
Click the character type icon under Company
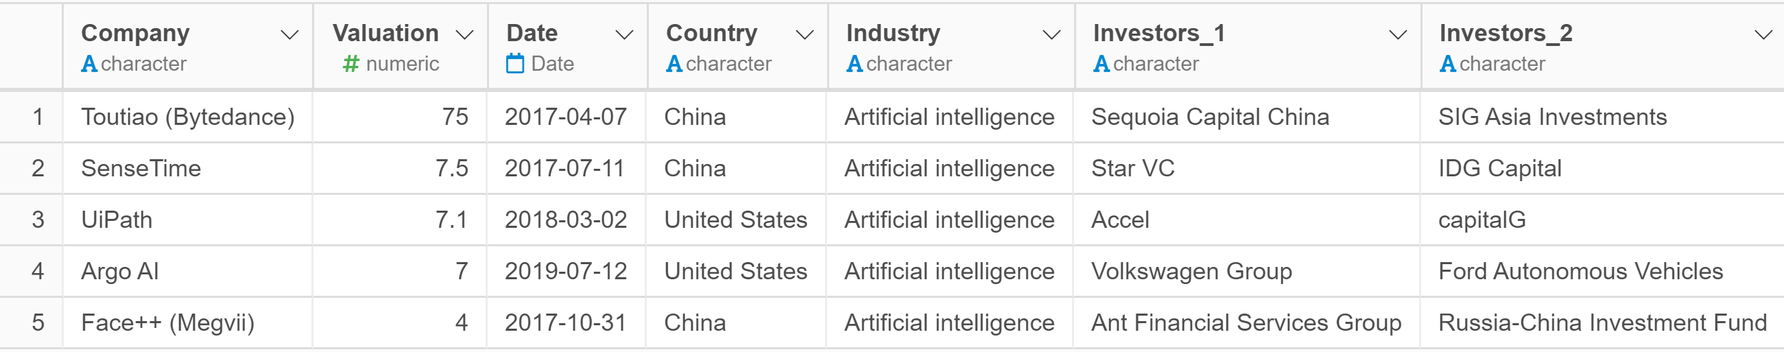click(88, 64)
